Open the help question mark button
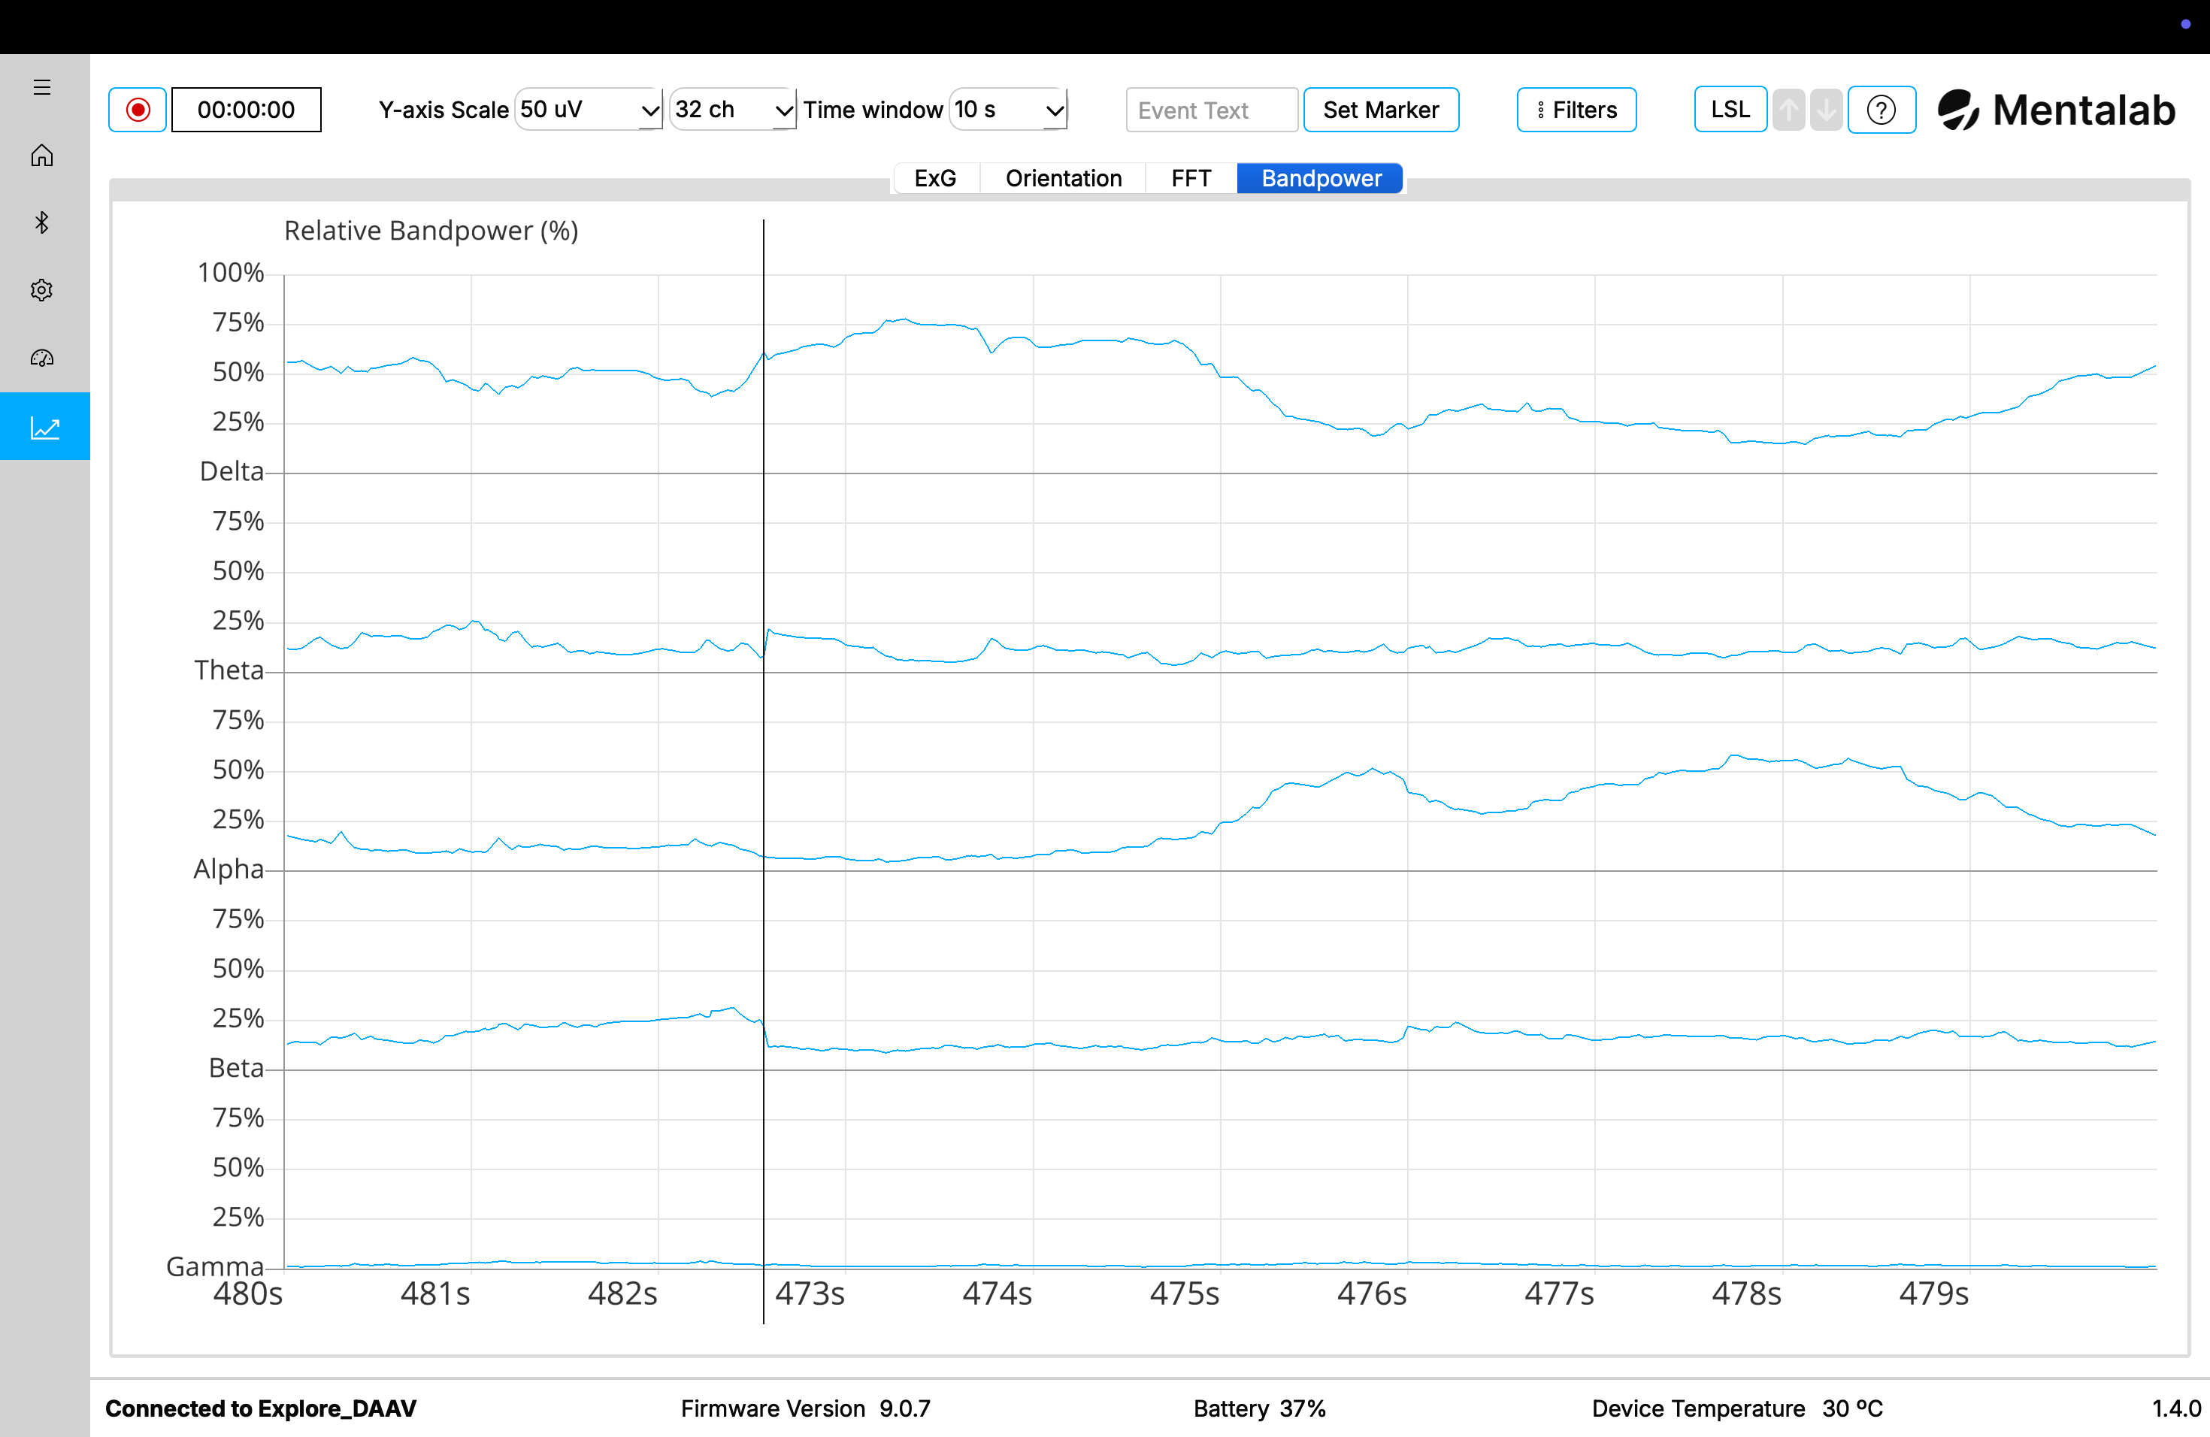This screenshot has height=1437, width=2210. coord(1880,110)
